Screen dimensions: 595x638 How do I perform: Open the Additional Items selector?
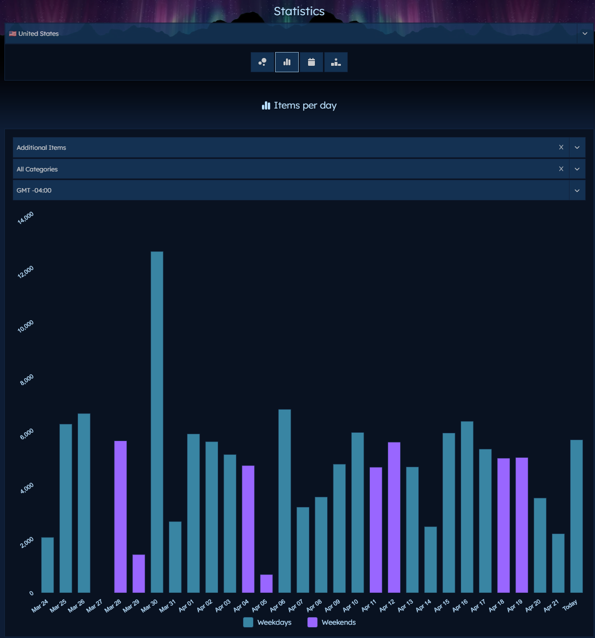[x=577, y=147]
